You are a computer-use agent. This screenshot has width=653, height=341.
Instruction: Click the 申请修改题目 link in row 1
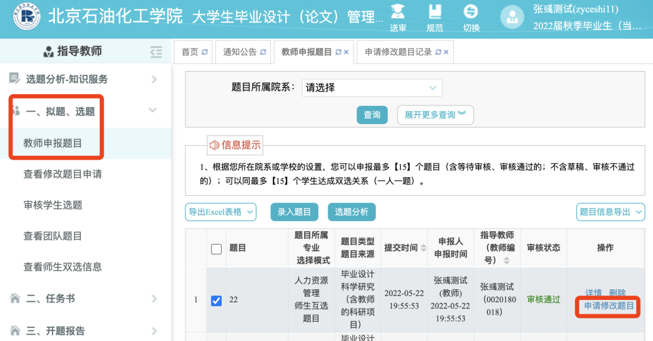tap(608, 306)
